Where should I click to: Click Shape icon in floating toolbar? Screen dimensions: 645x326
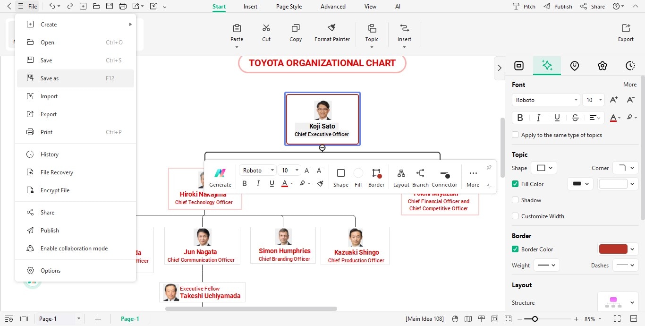pyautogui.click(x=341, y=173)
